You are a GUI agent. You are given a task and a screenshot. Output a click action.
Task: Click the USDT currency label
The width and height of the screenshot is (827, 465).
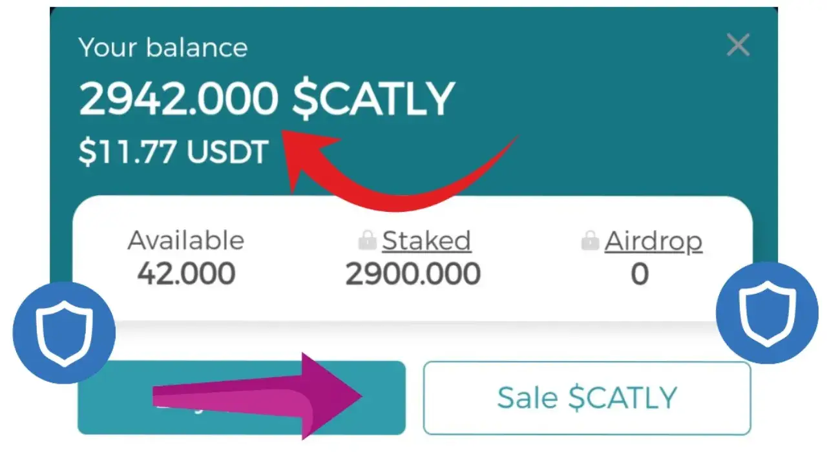[227, 153]
